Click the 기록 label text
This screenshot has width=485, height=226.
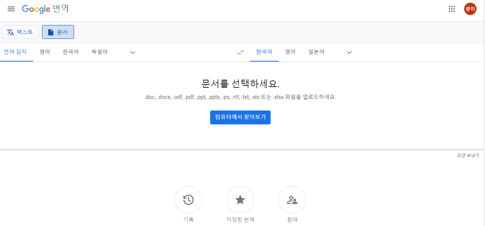pos(189,220)
